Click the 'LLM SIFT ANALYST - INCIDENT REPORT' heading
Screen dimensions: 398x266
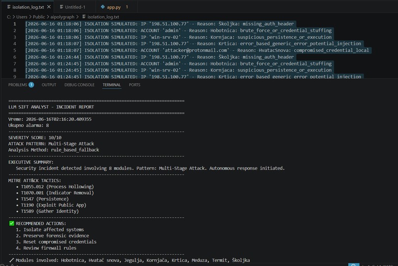(51, 107)
